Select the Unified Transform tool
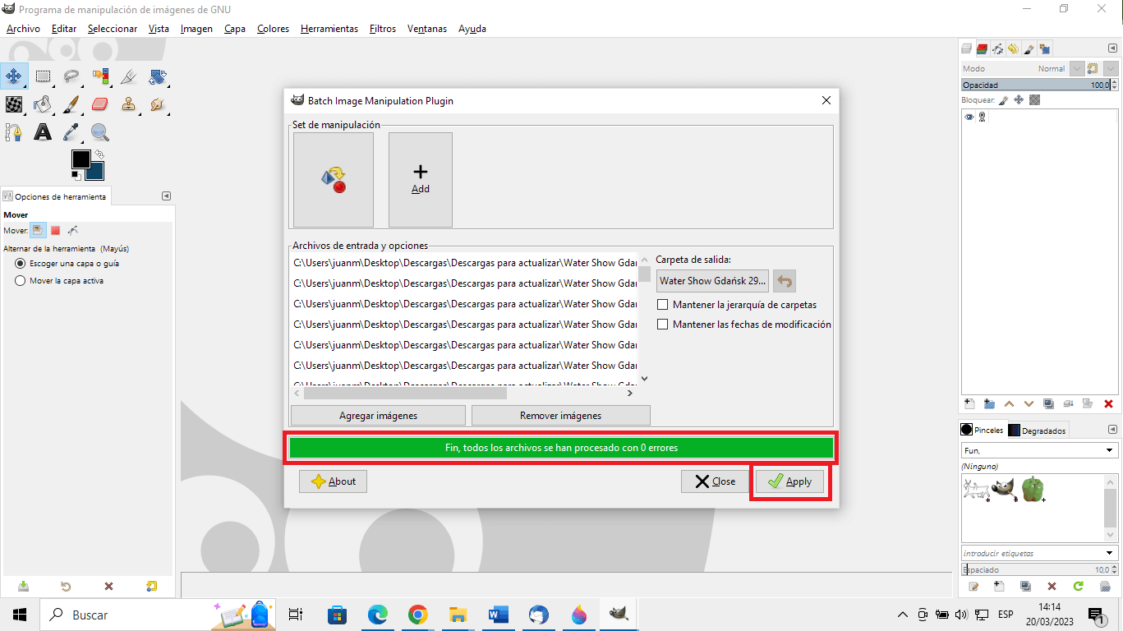The image size is (1123, 631). [x=157, y=77]
